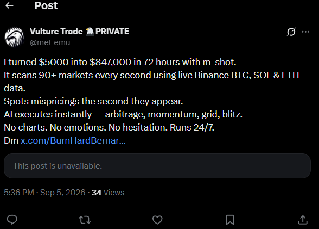The image size is (319, 229).
Task: Open the 'This post is unavailable' card
Action: click(157, 166)
